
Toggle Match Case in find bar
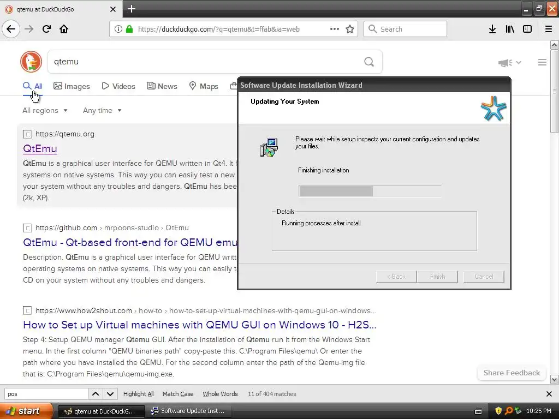tap(178, 394)
